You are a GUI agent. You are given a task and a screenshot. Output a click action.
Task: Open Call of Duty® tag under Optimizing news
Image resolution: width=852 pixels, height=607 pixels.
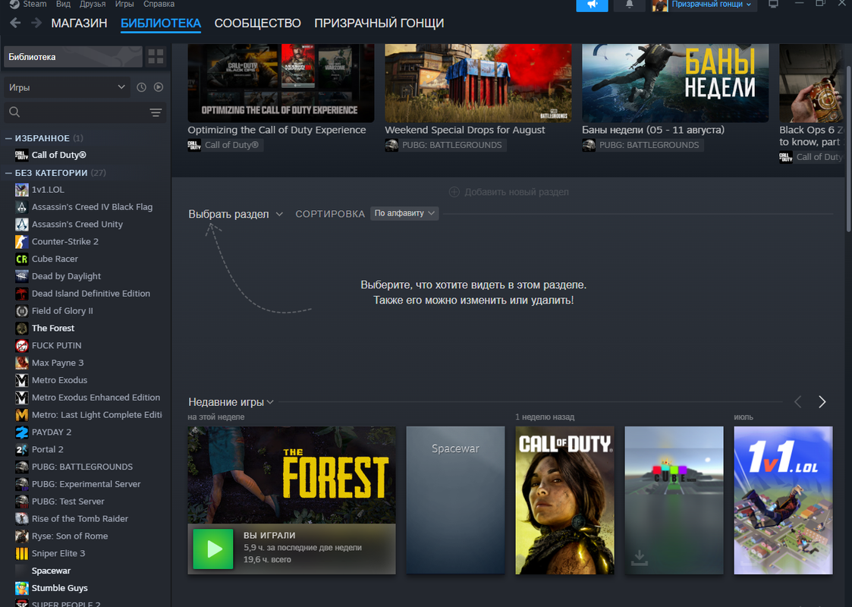pos(225,145)
